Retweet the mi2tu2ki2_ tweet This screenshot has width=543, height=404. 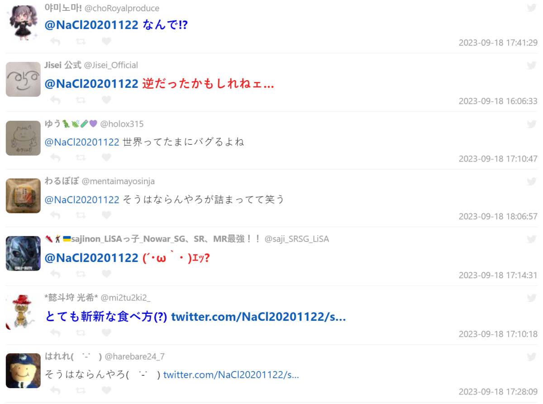(81, 333)
